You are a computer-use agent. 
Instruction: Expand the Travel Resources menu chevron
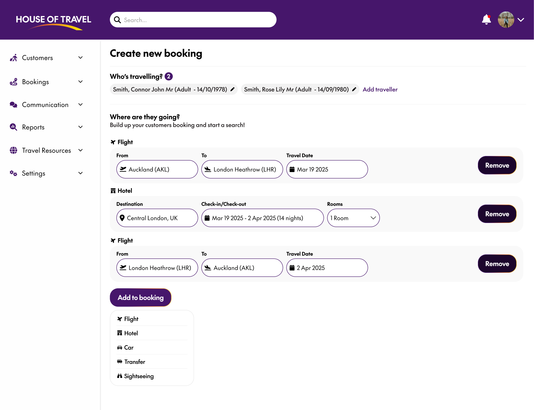tap(81, 150)
